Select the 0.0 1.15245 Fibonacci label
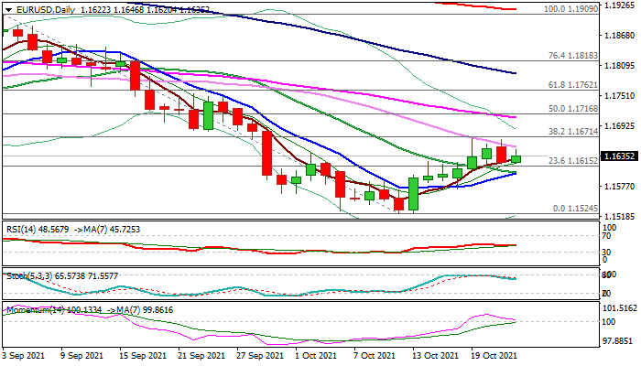Screen dimensions: 641x366 [x=576, y=209]
